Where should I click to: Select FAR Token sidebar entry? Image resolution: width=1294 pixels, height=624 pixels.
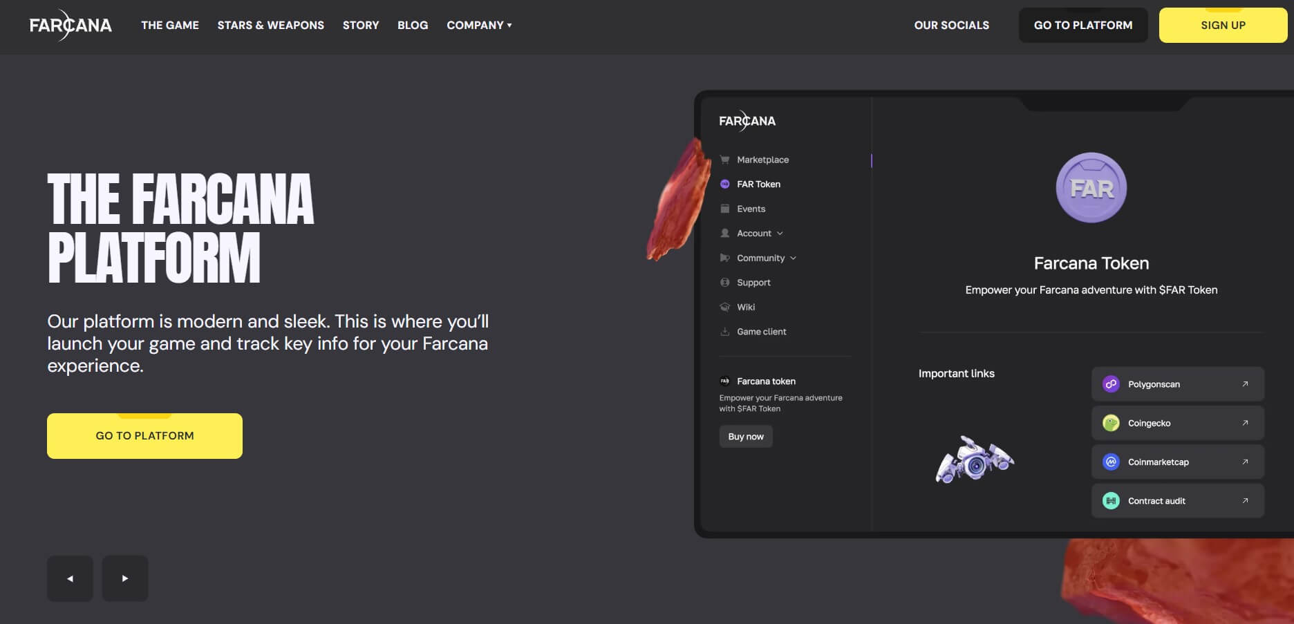758,184
